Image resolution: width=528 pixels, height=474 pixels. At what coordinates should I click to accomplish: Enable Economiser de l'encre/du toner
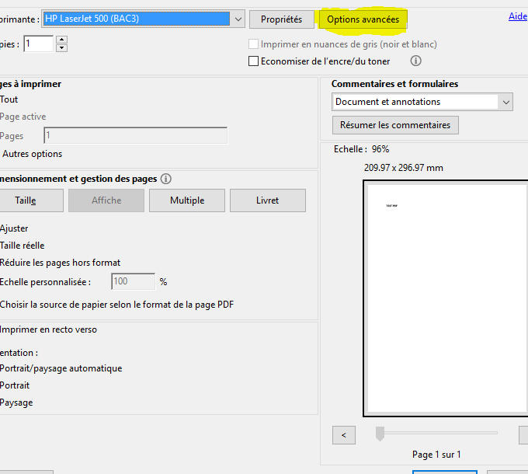253,61
